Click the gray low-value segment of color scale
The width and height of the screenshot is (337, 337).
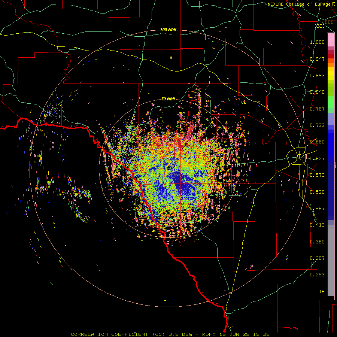click(x=331, y=260)
